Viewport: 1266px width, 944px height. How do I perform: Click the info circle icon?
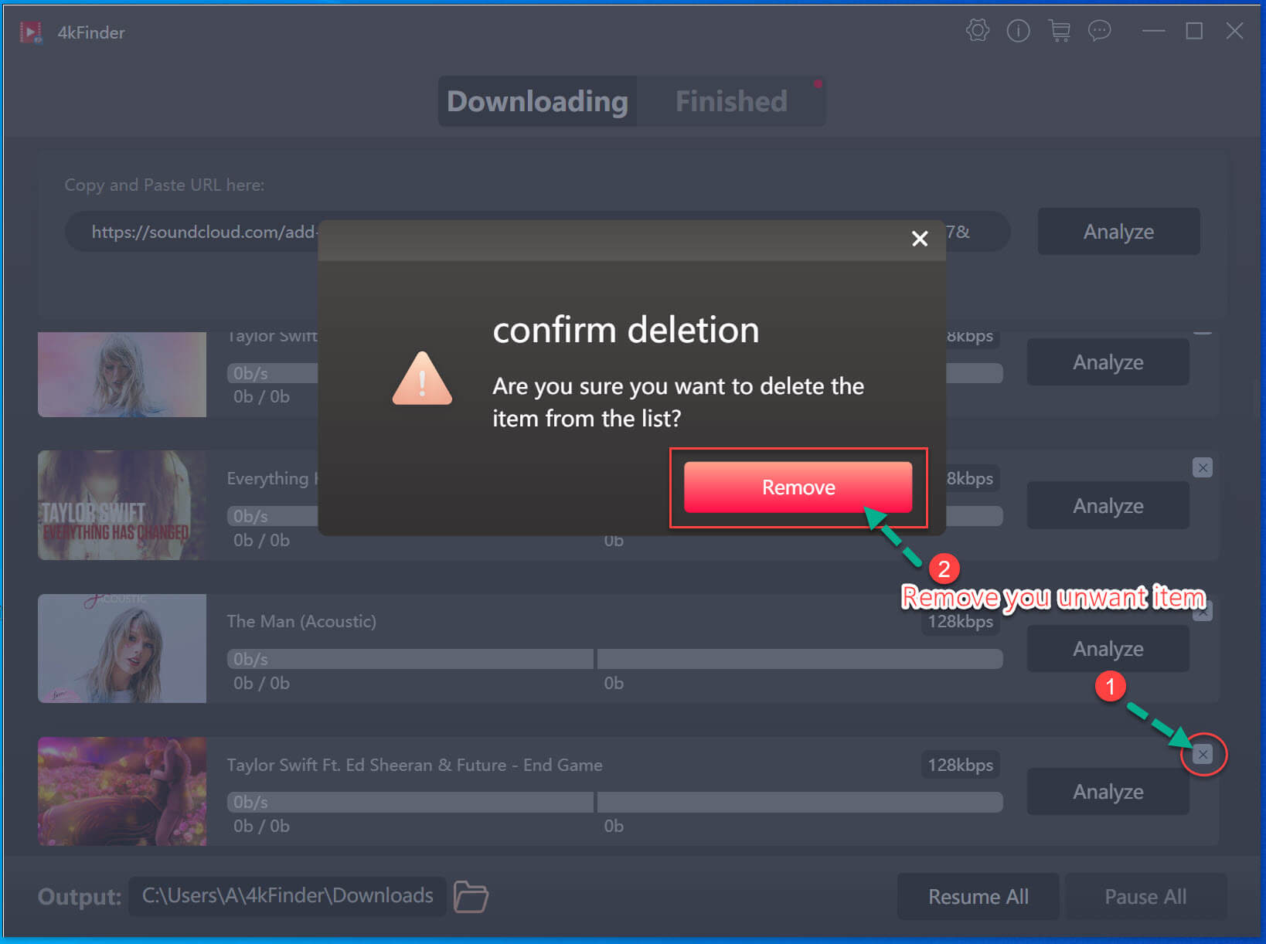1018,31
